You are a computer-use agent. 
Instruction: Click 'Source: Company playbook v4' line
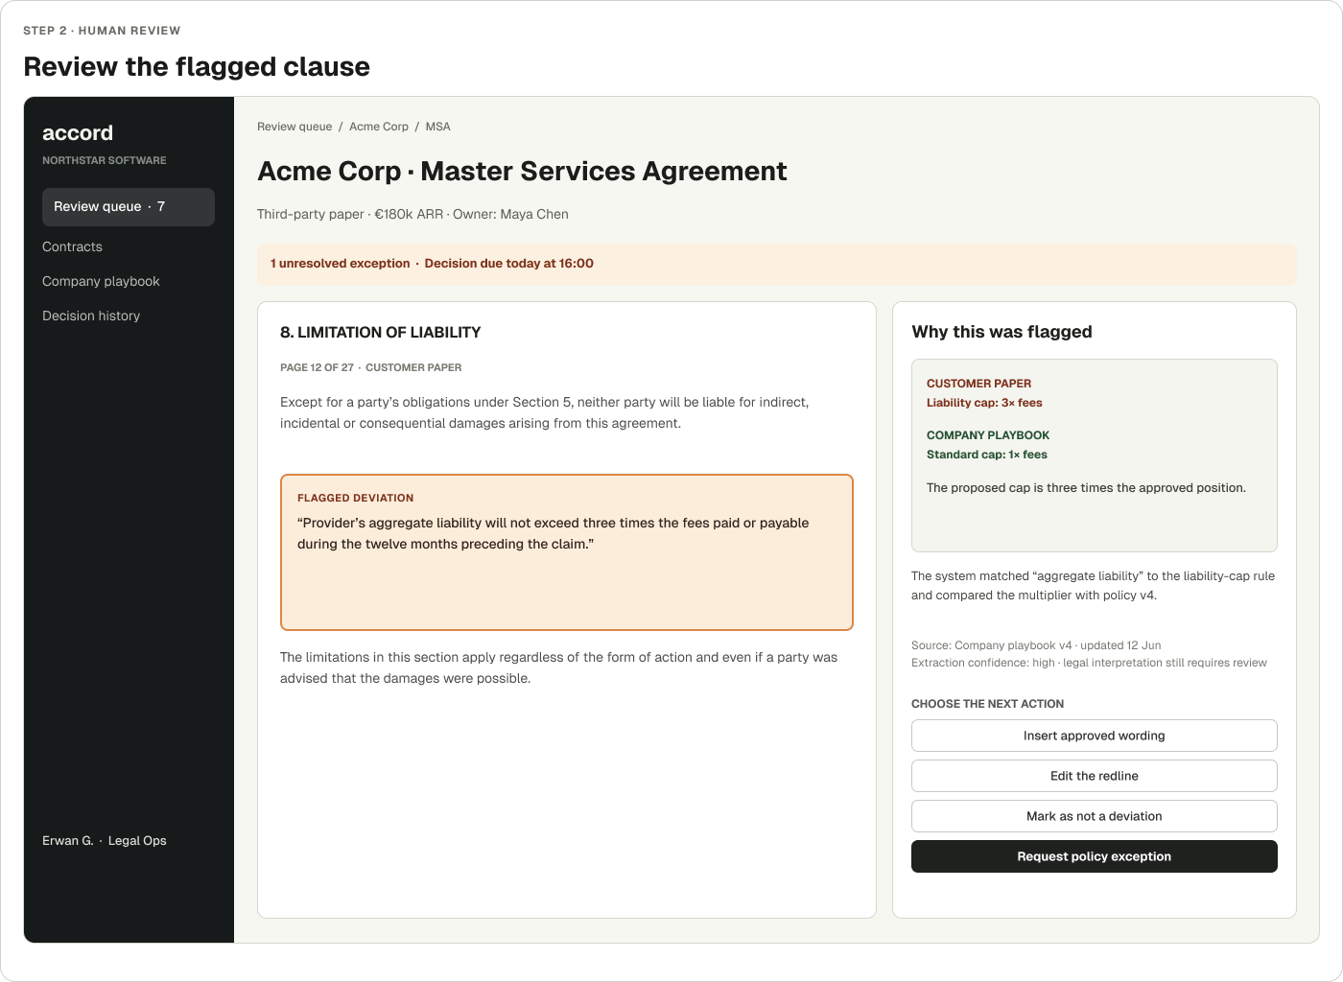point(1036,645)
